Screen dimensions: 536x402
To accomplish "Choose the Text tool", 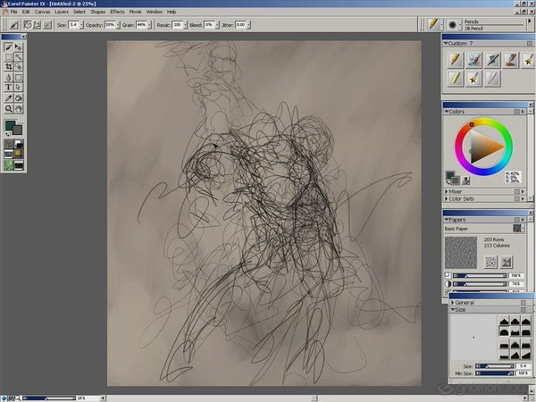I will point(9,88).
